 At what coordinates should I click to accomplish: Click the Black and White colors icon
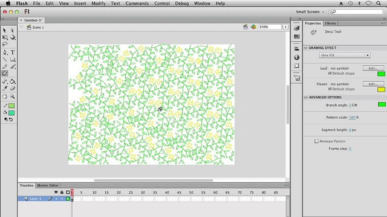pyautogui.click(x=5, y=119)
